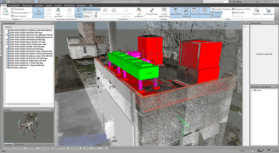Select the RL-Abgasrohre-001.dwg tree entry
The height and width of the screenshot is (153, 279).
(x=28, y=61)
